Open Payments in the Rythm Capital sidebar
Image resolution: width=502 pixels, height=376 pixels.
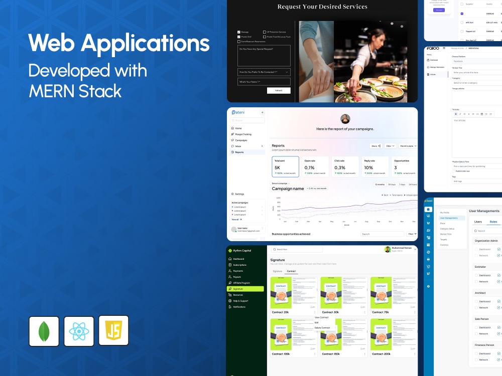click(x=235, y=271)
